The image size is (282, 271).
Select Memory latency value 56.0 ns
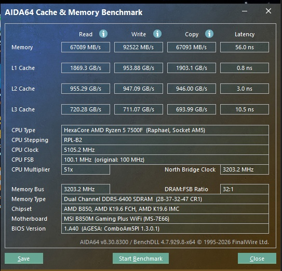tap(245, 47)
